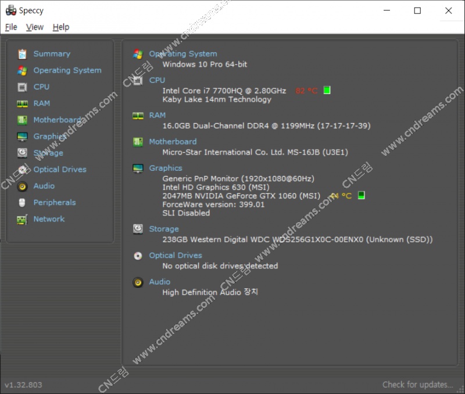Viewport: 465px width, 394px height.
Task: Click the No optical disk drives detected text
Action: click(x=220, y=266)
